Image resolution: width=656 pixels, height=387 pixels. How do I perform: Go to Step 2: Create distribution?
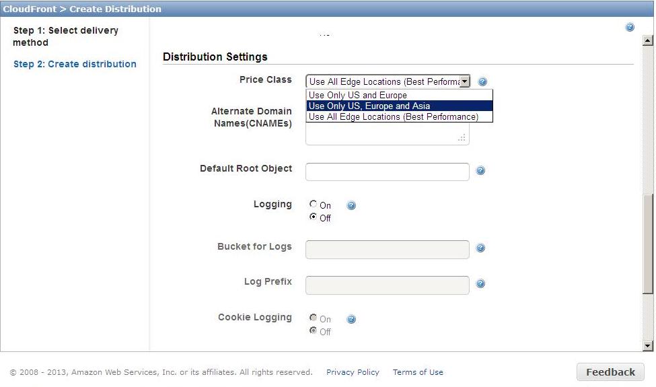[x=75, y=64]
